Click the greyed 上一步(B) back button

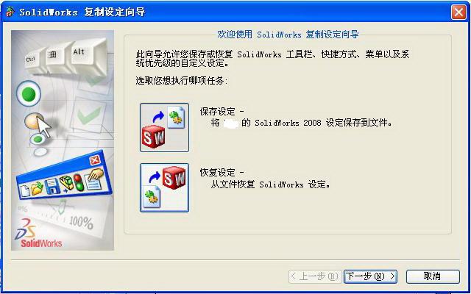316,276
